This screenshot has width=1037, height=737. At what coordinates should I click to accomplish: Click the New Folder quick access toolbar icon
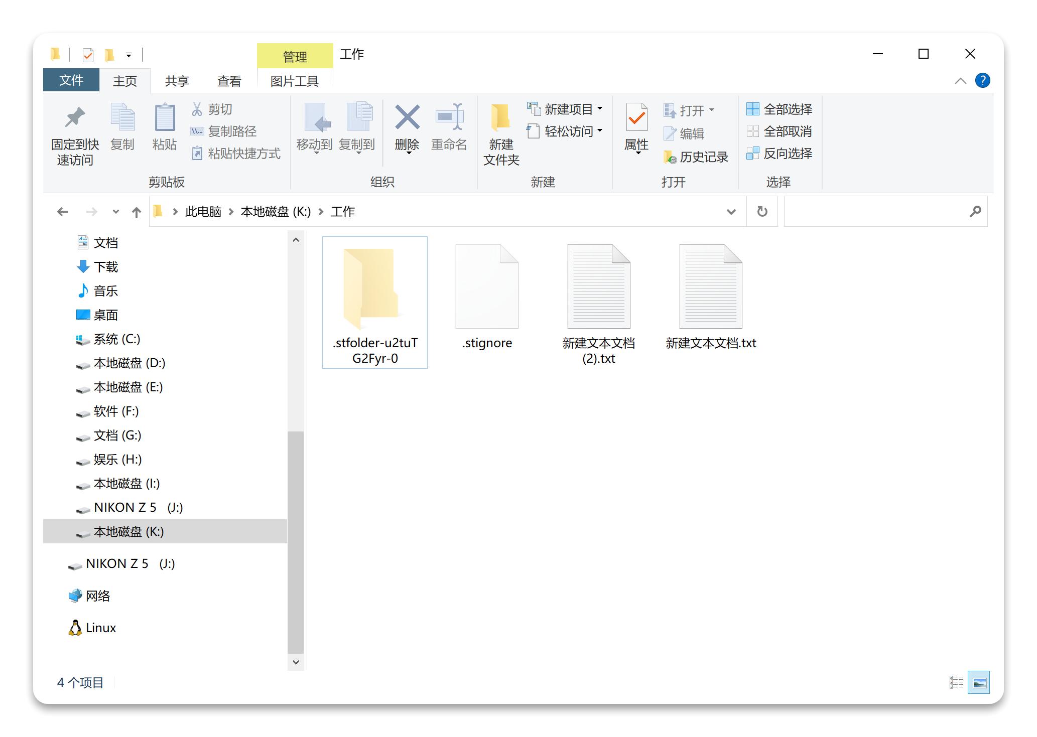click(109, 54)
